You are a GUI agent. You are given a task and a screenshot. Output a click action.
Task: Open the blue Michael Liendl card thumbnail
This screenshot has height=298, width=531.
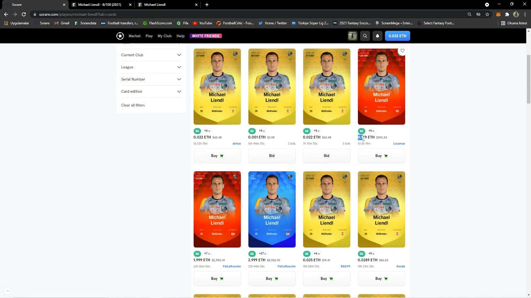tap(272, 209)
